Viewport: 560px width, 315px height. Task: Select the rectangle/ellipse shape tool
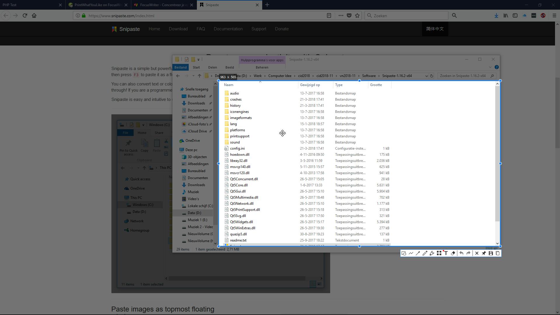click(404, 253)
